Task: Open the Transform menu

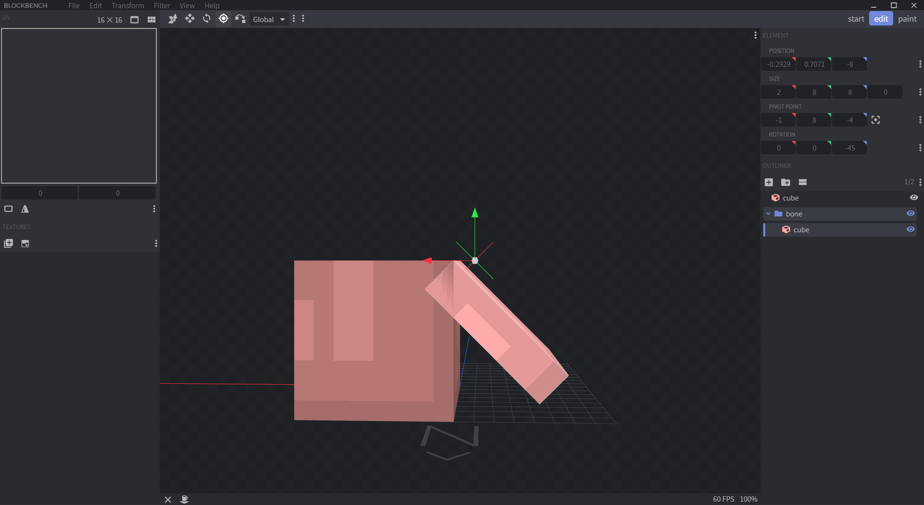Action: [127, 5]
